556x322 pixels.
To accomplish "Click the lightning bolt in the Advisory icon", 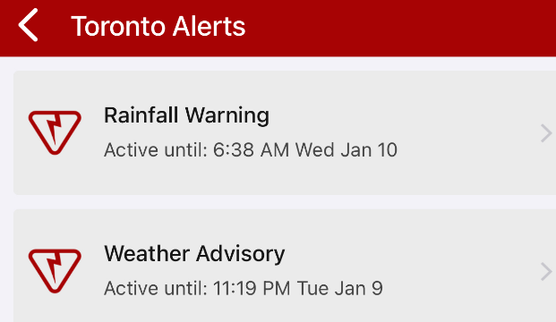I will (55, 267).
